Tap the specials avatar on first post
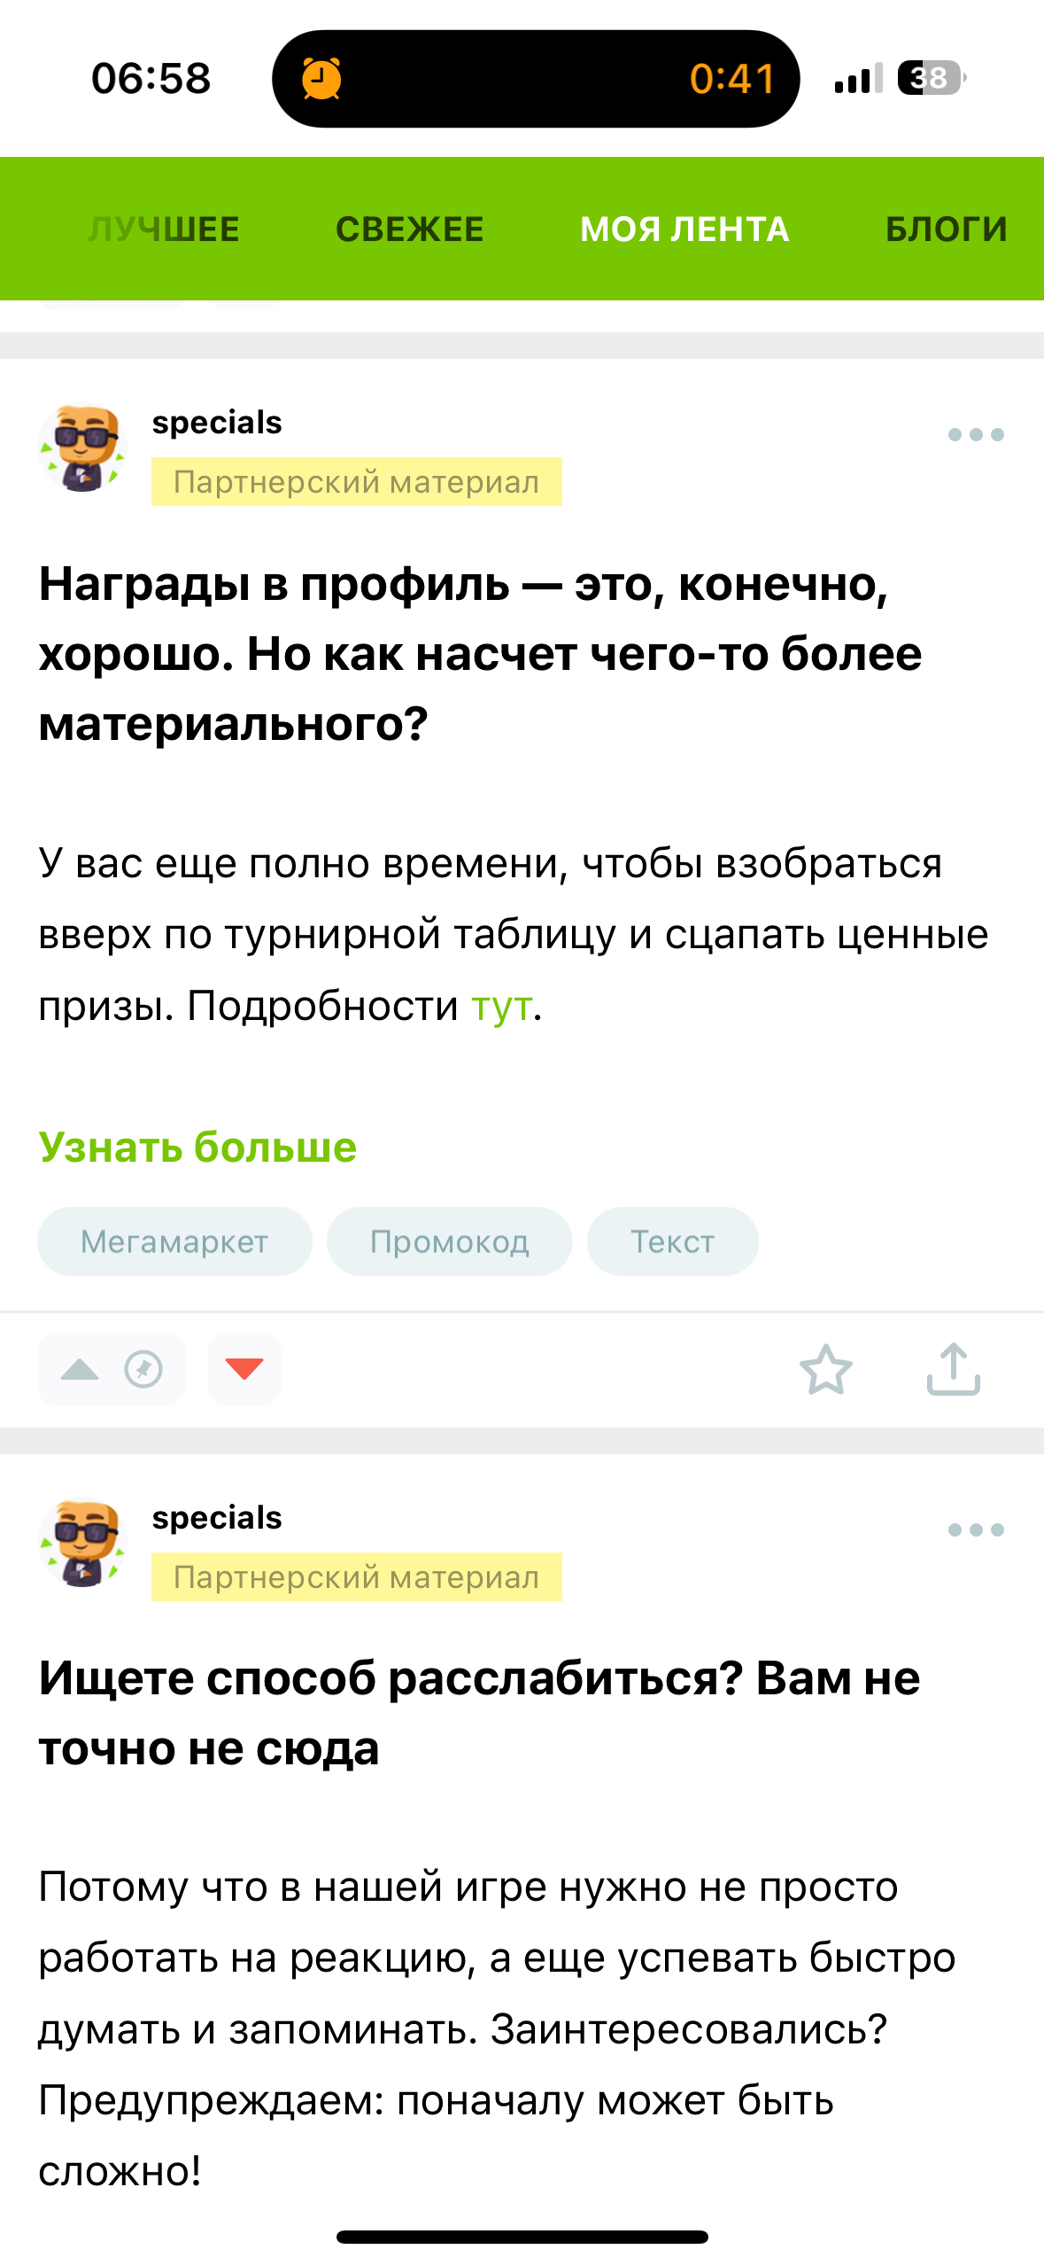 point(83,448)
